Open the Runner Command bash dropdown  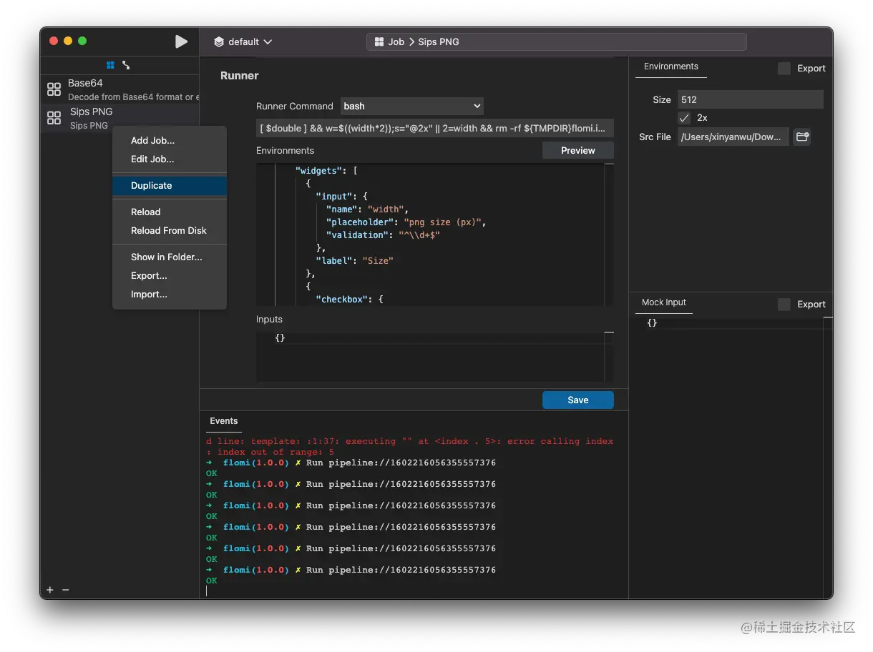point(412,106)
